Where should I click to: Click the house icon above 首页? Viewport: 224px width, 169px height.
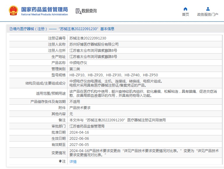coord(185,9)
